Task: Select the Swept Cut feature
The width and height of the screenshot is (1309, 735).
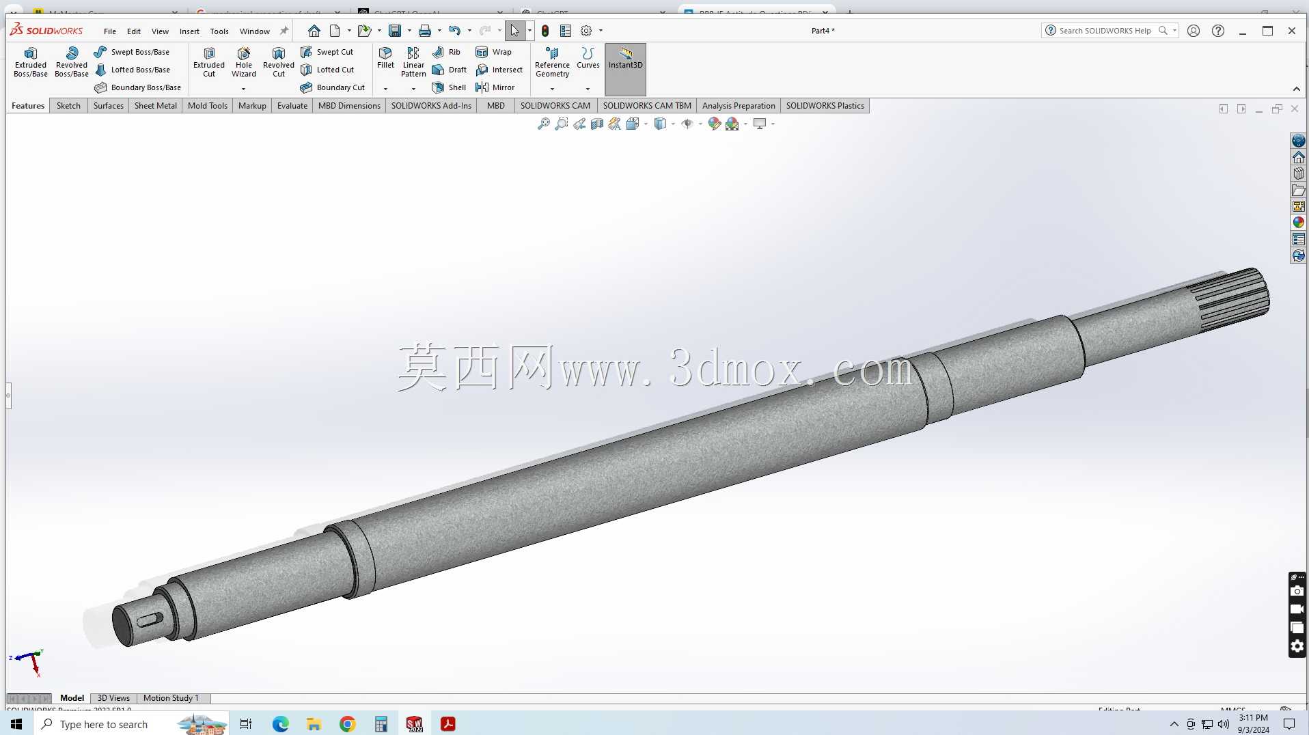Action: (327, 52)
